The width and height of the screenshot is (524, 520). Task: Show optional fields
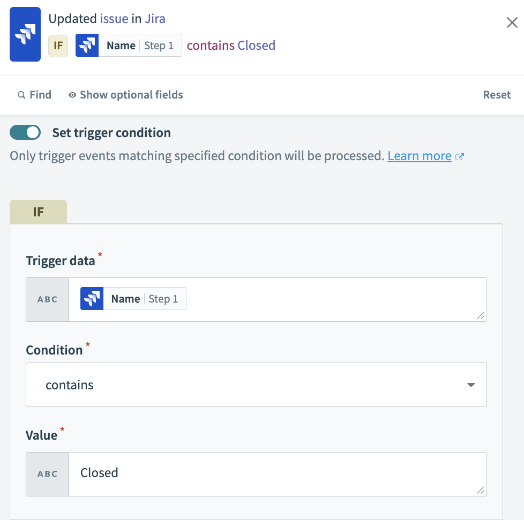(x=131, y=95)
